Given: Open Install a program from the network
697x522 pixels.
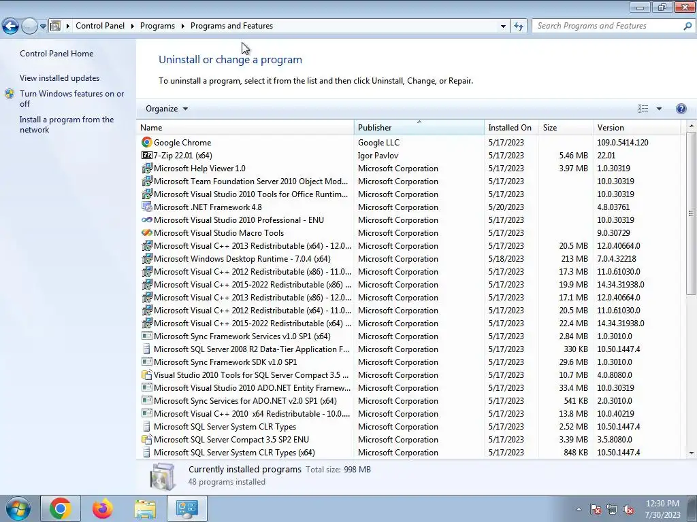Looking at the screenshot, I should coord(67,125).
